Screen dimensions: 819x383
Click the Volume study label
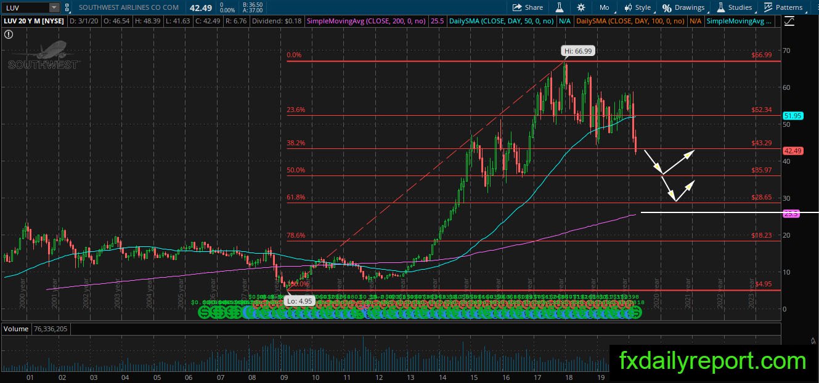tap(17, 329)
